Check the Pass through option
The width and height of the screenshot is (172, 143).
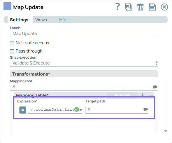12,51
